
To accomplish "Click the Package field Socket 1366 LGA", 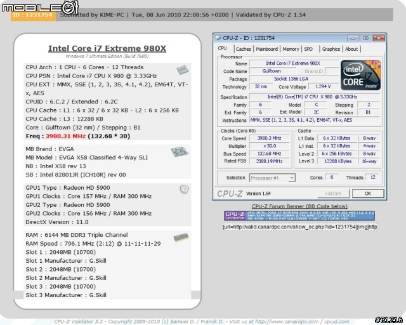I will [x=294, y=79].
